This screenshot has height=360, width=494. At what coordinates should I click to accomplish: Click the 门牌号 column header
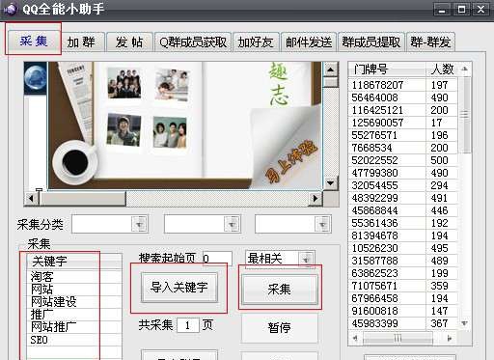(387, 69)
